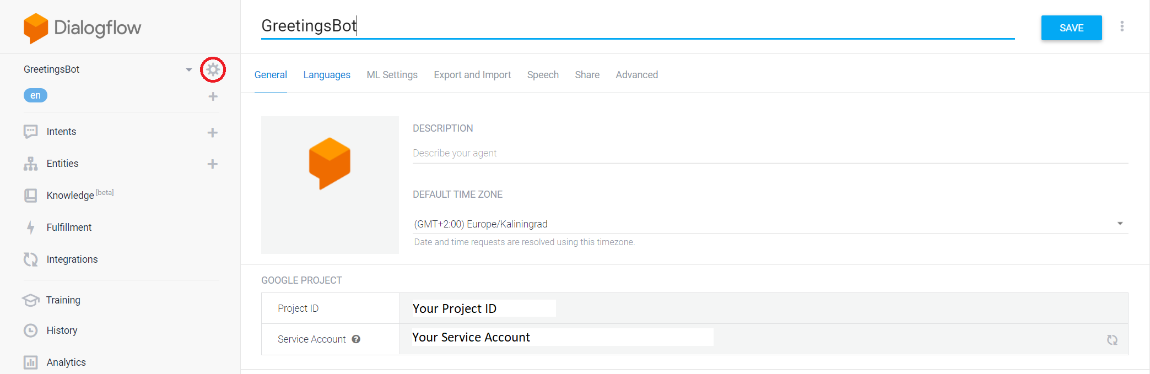Click the SAVE button
1150x374 pixels.
(x=1072, y=28)
